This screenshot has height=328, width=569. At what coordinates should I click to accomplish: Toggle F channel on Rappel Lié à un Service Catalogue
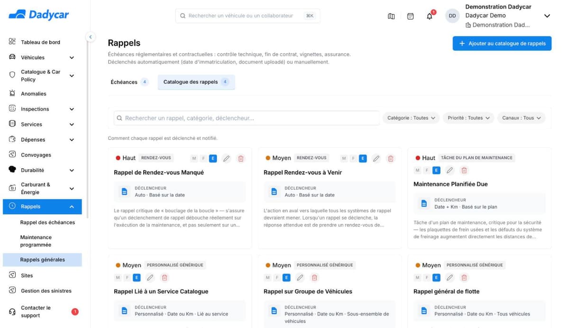(127, 277)
